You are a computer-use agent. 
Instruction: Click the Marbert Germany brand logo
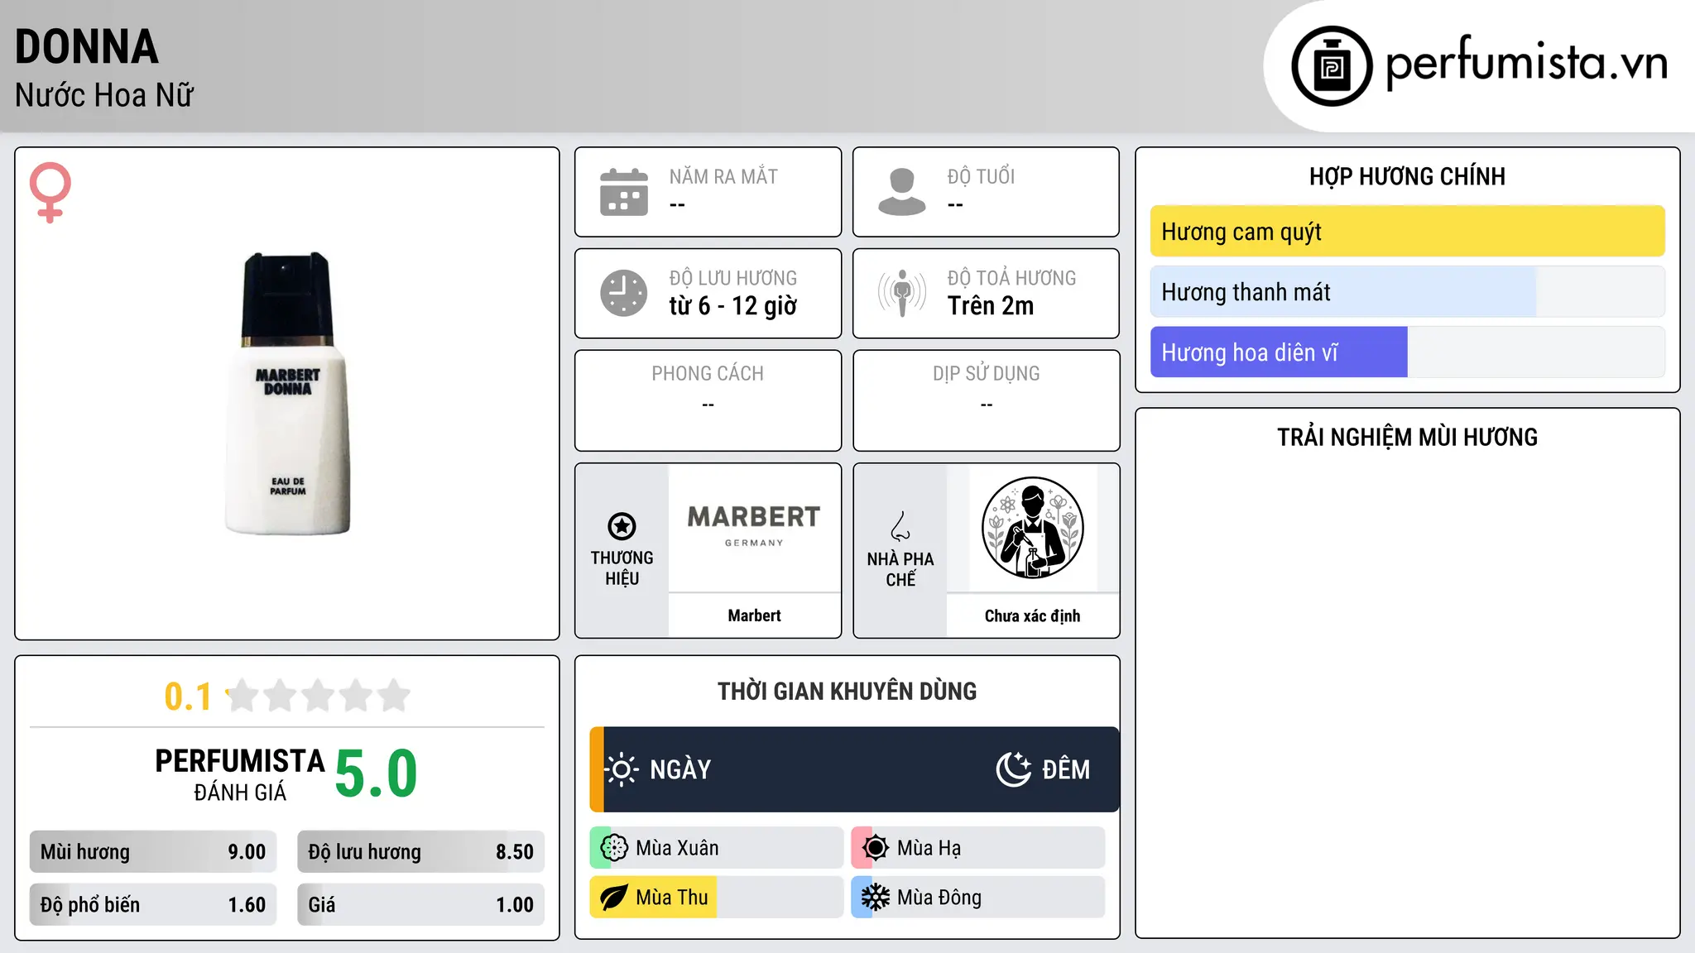tap(754, 526)
